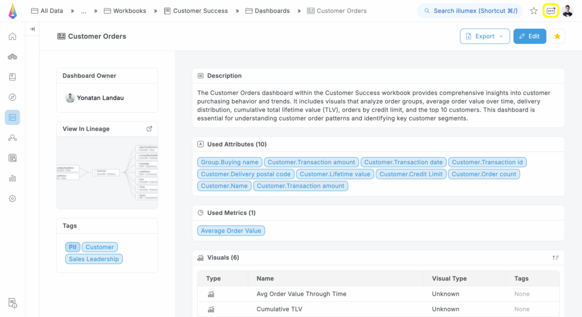Open settings gear icon in sidebar

coord(13,199)
